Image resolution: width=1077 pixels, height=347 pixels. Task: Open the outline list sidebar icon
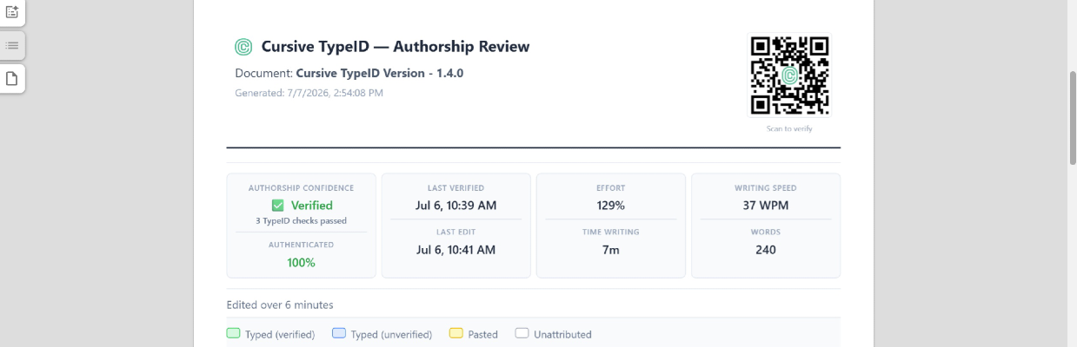[x=12, y=45]
